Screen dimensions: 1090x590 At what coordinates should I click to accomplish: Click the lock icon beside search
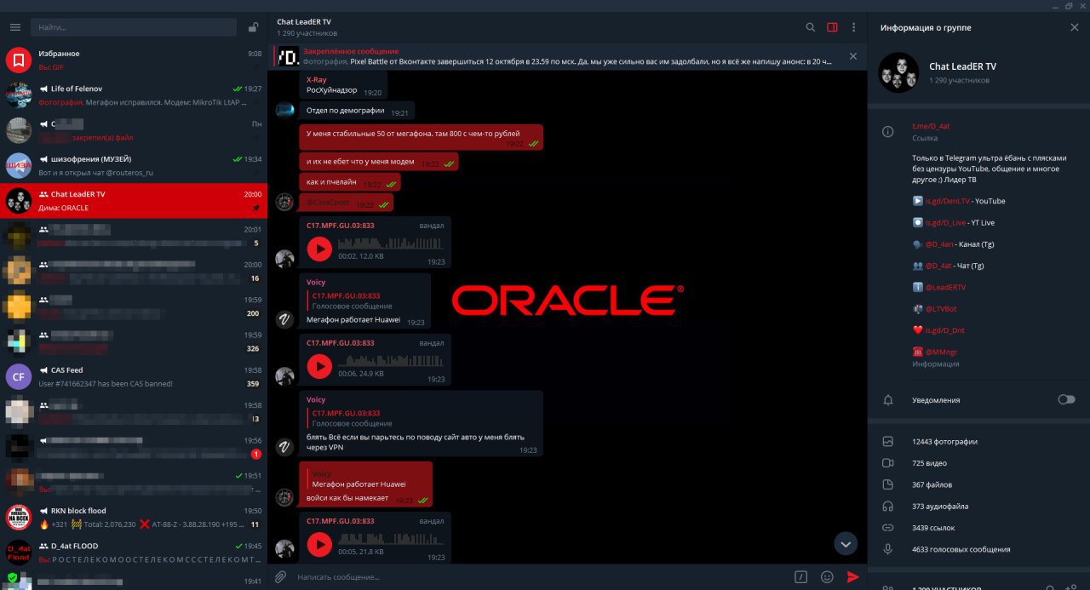(253, 27)
